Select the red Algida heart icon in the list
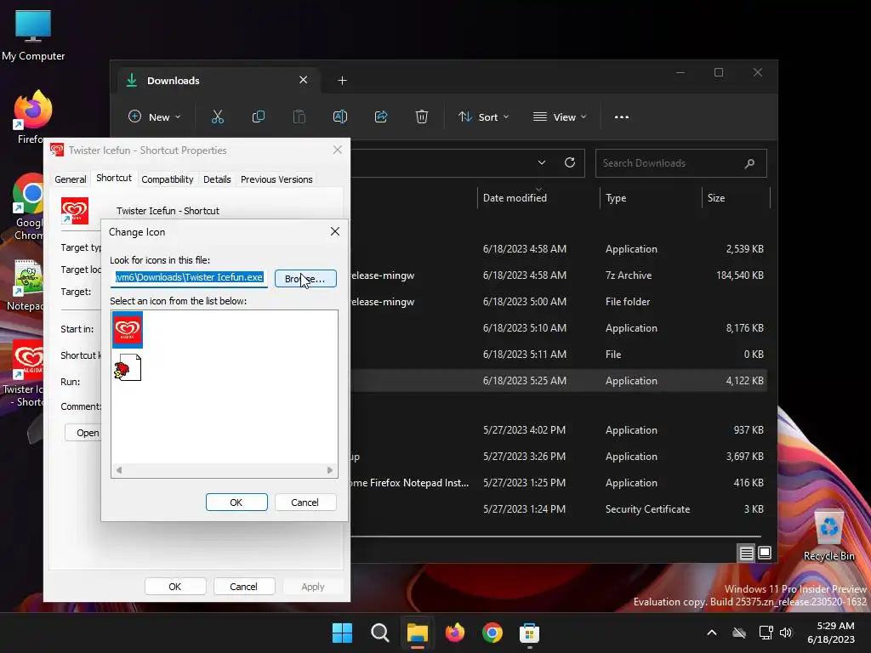 128,329
